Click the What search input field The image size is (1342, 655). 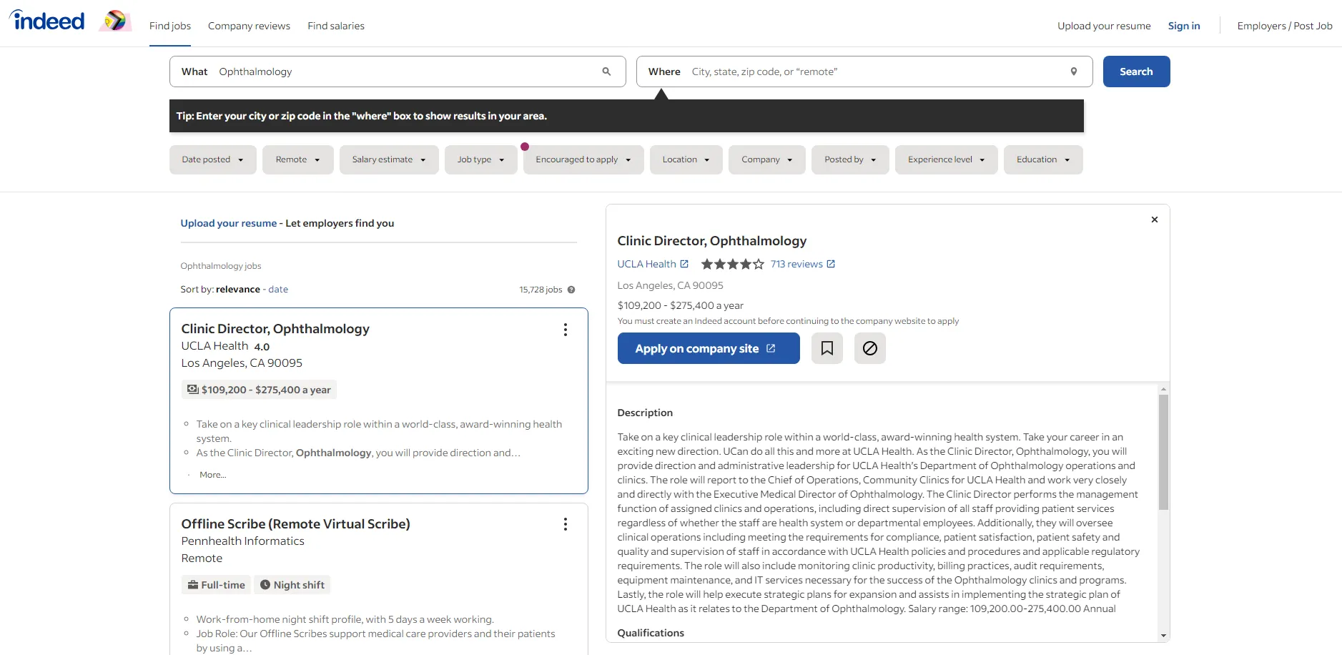(x=398, y=72)
